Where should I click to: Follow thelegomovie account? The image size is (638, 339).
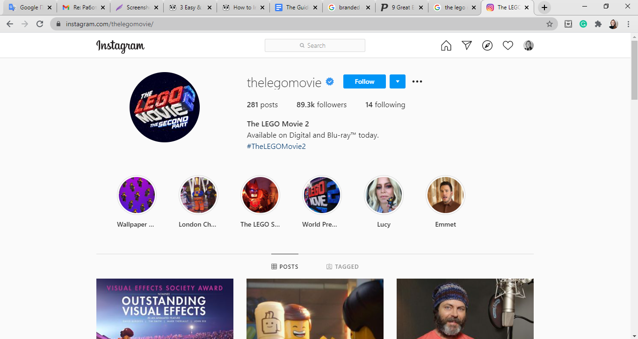pyautogui.click(x=364, y=81)
